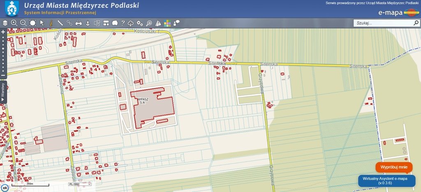
Task: Click the full extent view icon
Action: (32, 23)
